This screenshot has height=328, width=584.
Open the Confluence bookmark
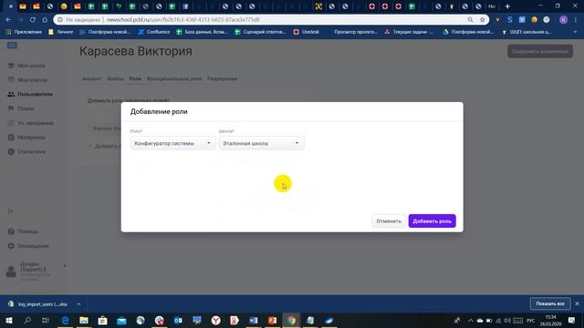[154, 32]
